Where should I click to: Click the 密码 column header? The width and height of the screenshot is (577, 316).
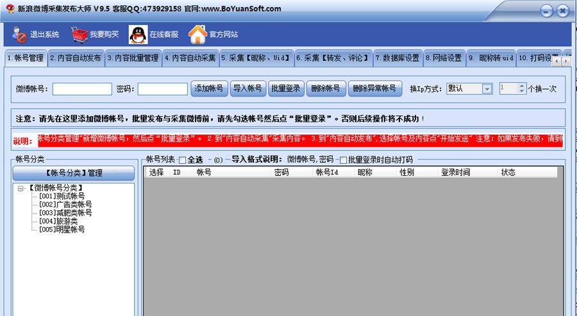(x=292, y=172)
